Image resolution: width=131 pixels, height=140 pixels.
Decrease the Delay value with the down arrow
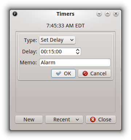point(78,53)
